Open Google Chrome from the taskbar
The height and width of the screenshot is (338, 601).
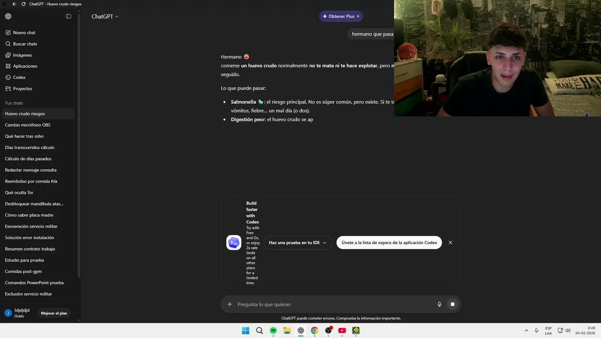315,330
